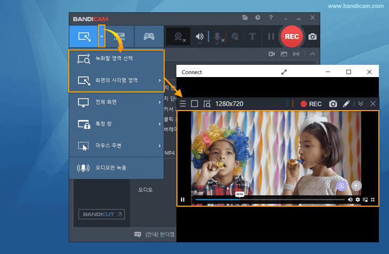The height and width of the screenshot is (254, 389).
Task: Expand '화면의 사각형 영역' submenu
Action: tap(117, 80)
